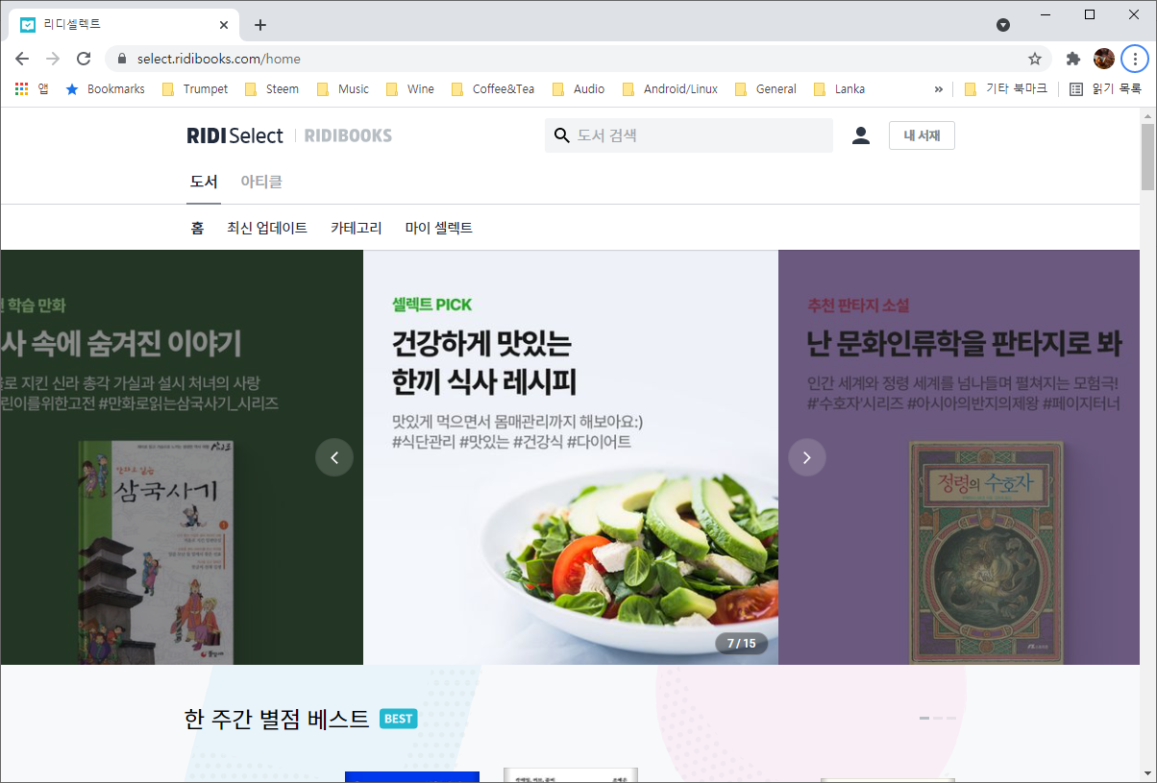Open the Wine bookmark folder

(409, 88)
